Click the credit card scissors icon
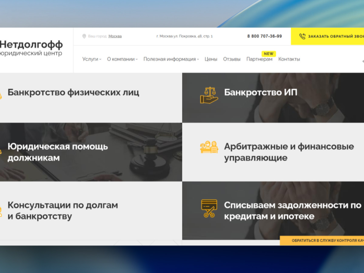Image resolution: width=364 pixels, height=273 pixels. [209, 208]
